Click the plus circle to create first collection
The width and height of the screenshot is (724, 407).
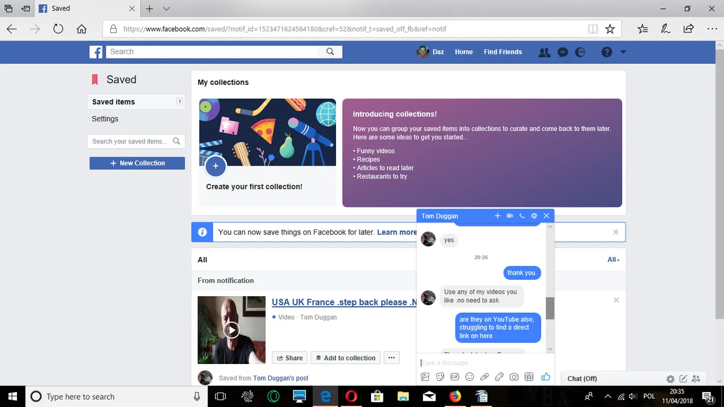click(216, 166)
